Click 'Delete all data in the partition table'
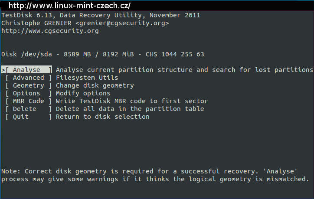Screen dimensions: 314x199 click(x=130, y=109)
